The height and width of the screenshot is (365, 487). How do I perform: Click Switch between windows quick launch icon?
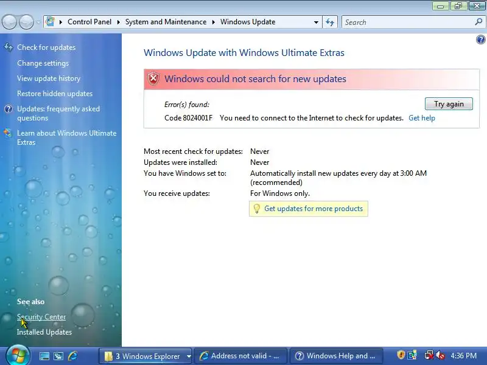coord(58,356)
